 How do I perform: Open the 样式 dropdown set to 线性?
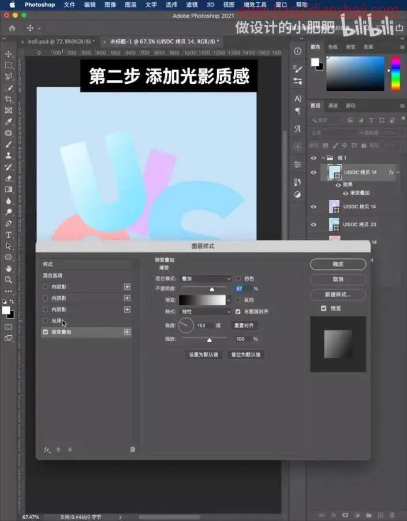[206, 311]
